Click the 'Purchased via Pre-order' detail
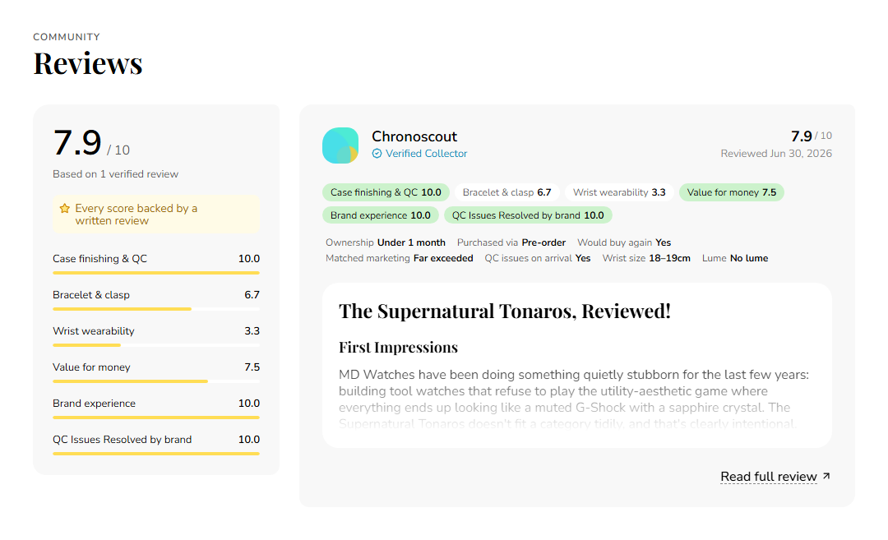Screen dimensions: 888x540 (511, 242)
